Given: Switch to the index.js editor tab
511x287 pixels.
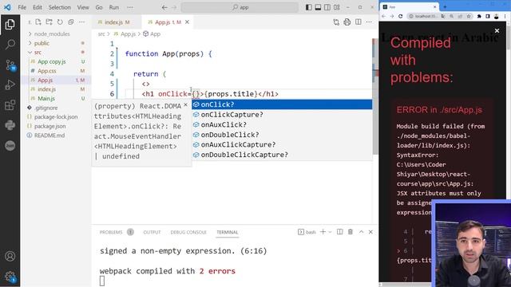Looking at the screenshot, I should (117, 22).
